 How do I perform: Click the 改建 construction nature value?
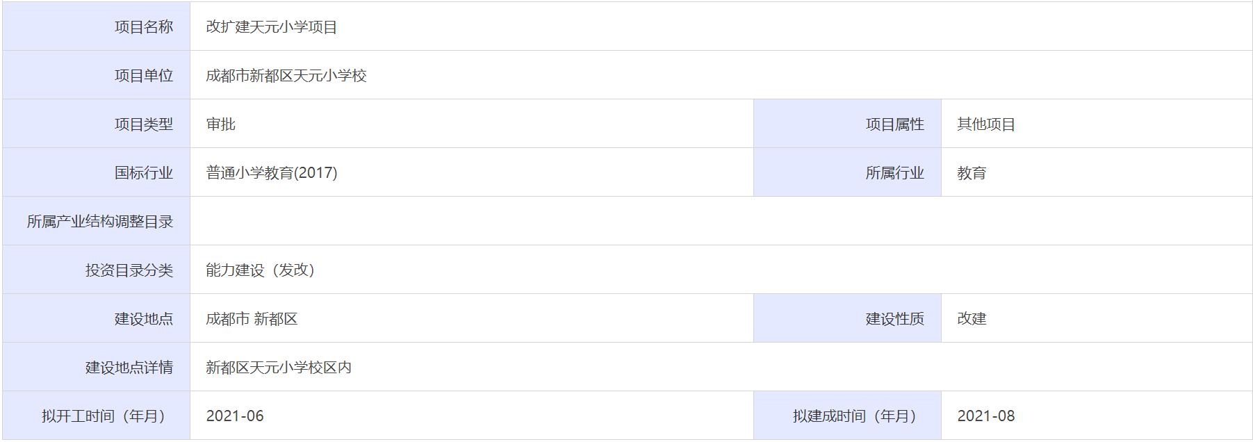pos(972,319)
